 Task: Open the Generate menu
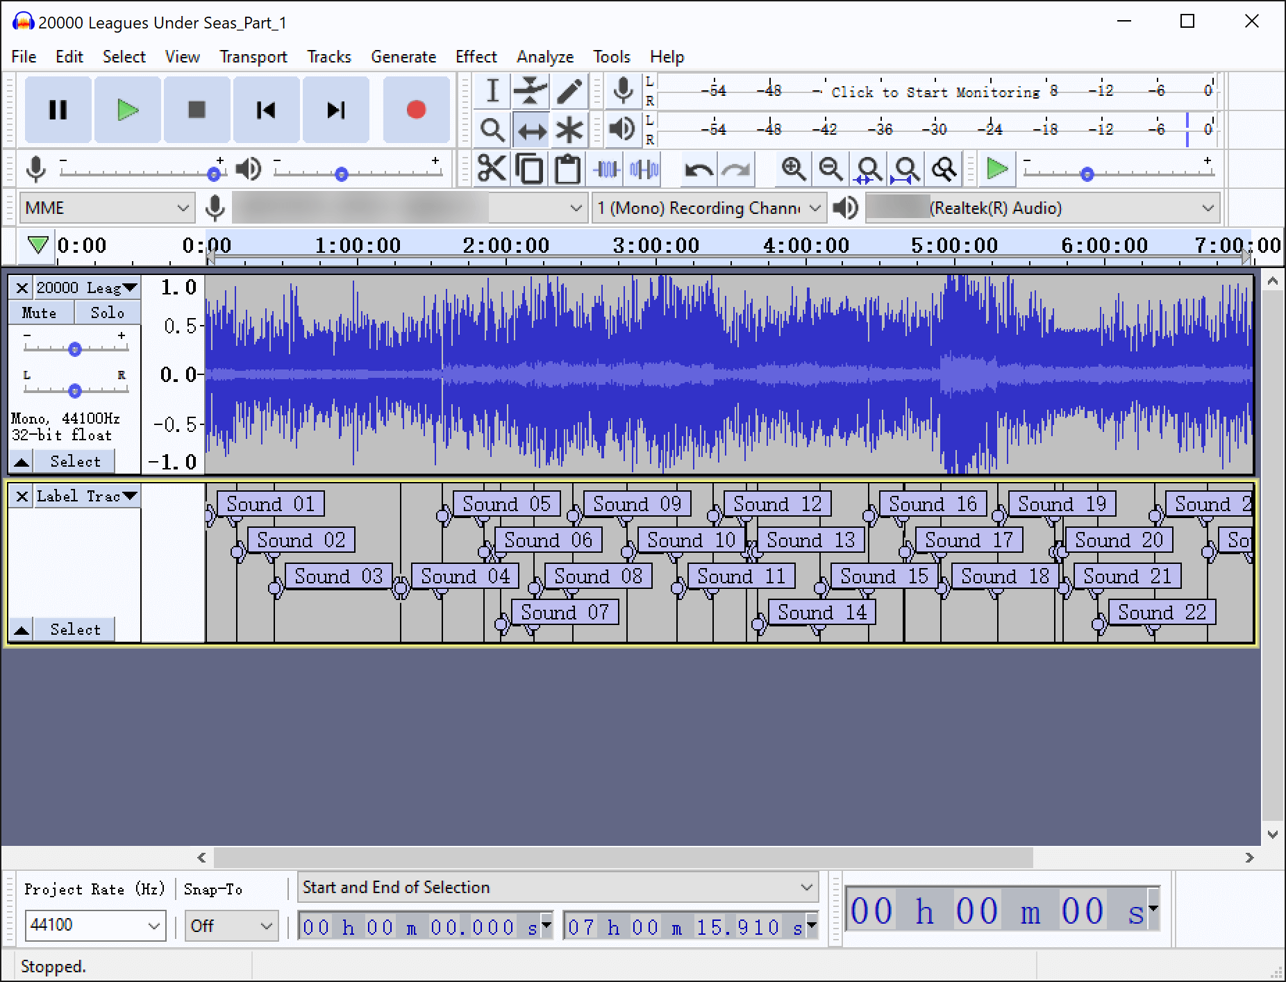point(403,57)
